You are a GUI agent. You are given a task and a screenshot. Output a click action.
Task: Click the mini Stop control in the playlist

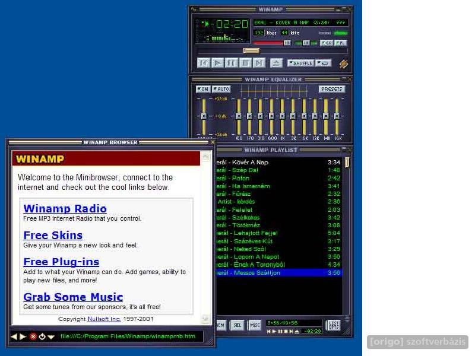pos(286,332)
